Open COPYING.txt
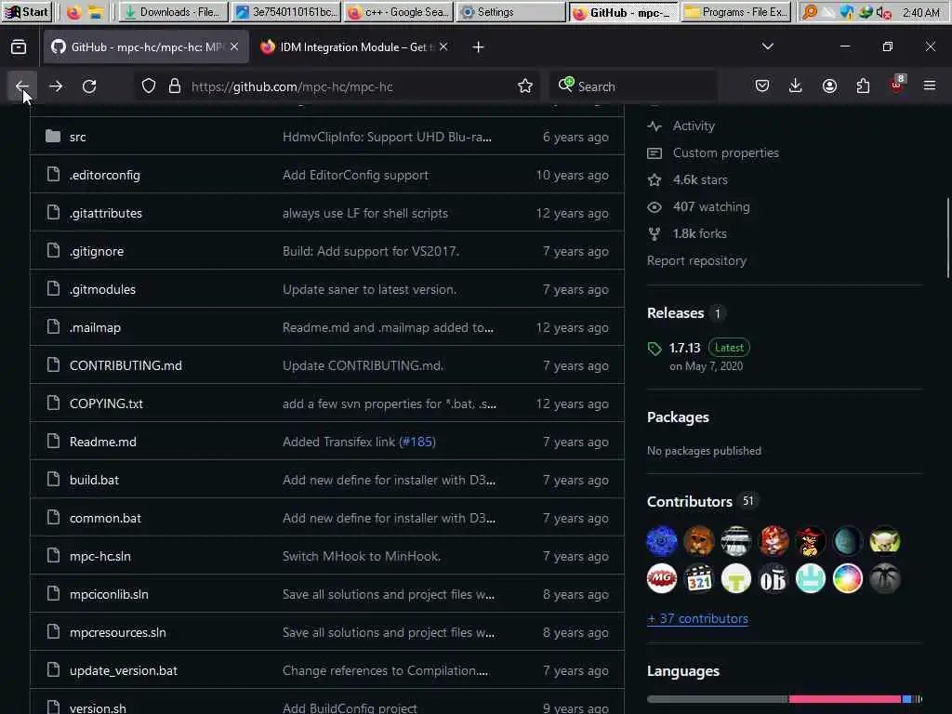This screenshot has height=714, width=952. [x=106, y=403]
